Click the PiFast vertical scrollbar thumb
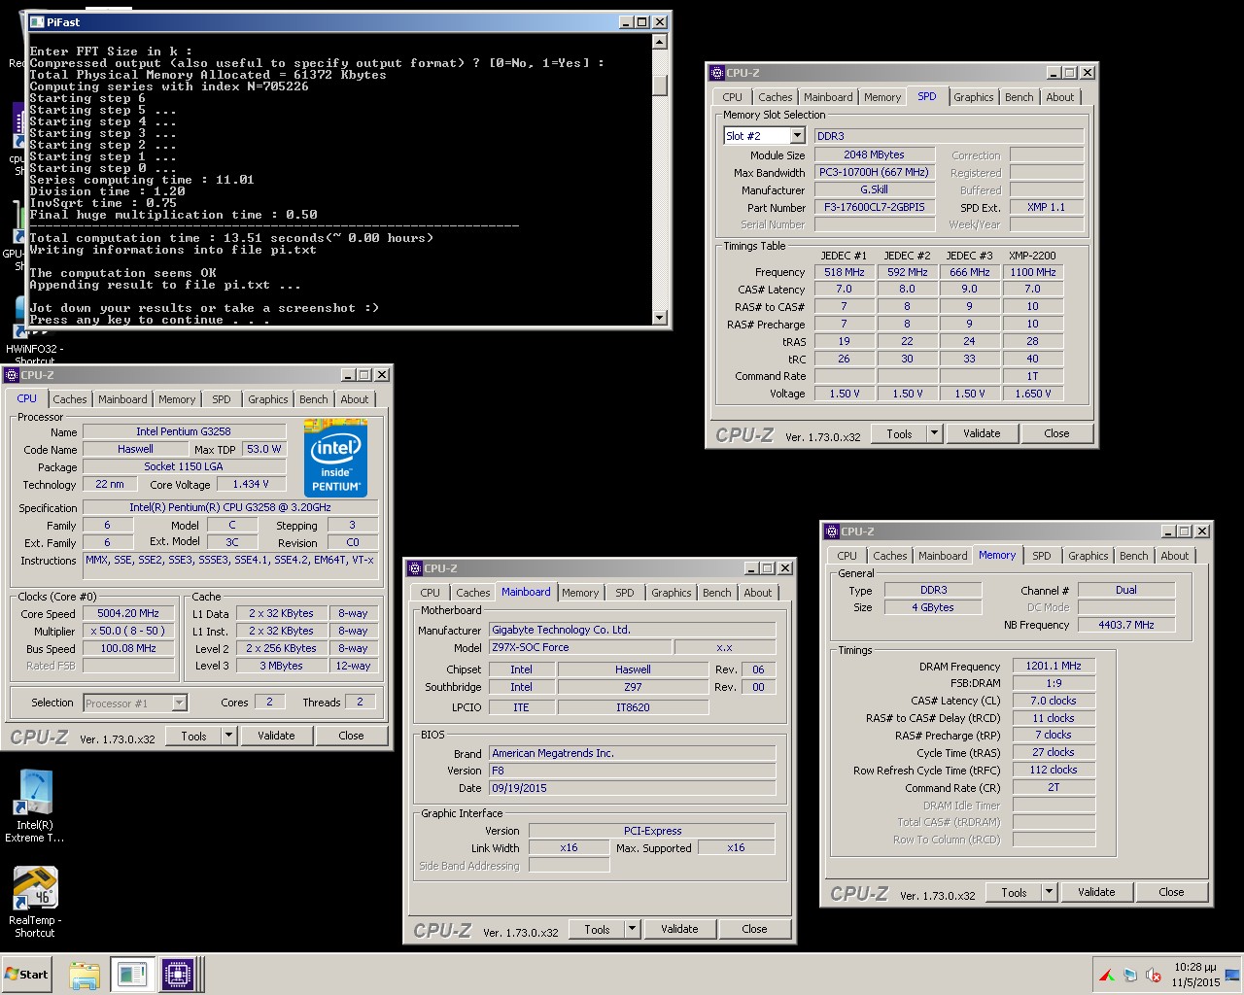The height and width of the screenshot is (995, 1244). [x=660, y=85]
